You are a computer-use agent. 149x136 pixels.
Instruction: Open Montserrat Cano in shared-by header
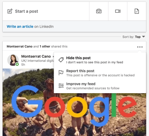19,47
